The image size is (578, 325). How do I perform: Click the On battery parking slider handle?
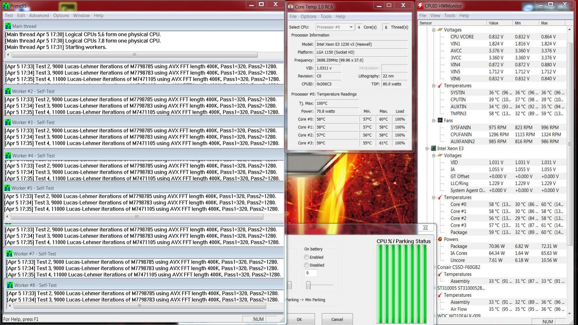(308, 285)
